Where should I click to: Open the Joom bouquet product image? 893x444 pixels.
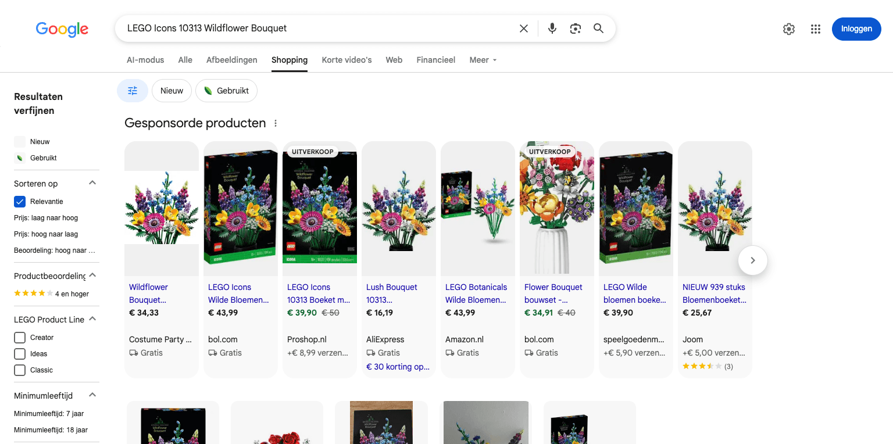click(x=715, y=208)
